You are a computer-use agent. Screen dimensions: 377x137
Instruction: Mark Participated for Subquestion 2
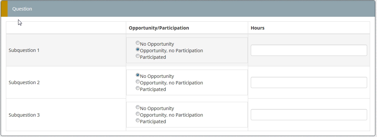pyautogui.click(x=138, y=88)
